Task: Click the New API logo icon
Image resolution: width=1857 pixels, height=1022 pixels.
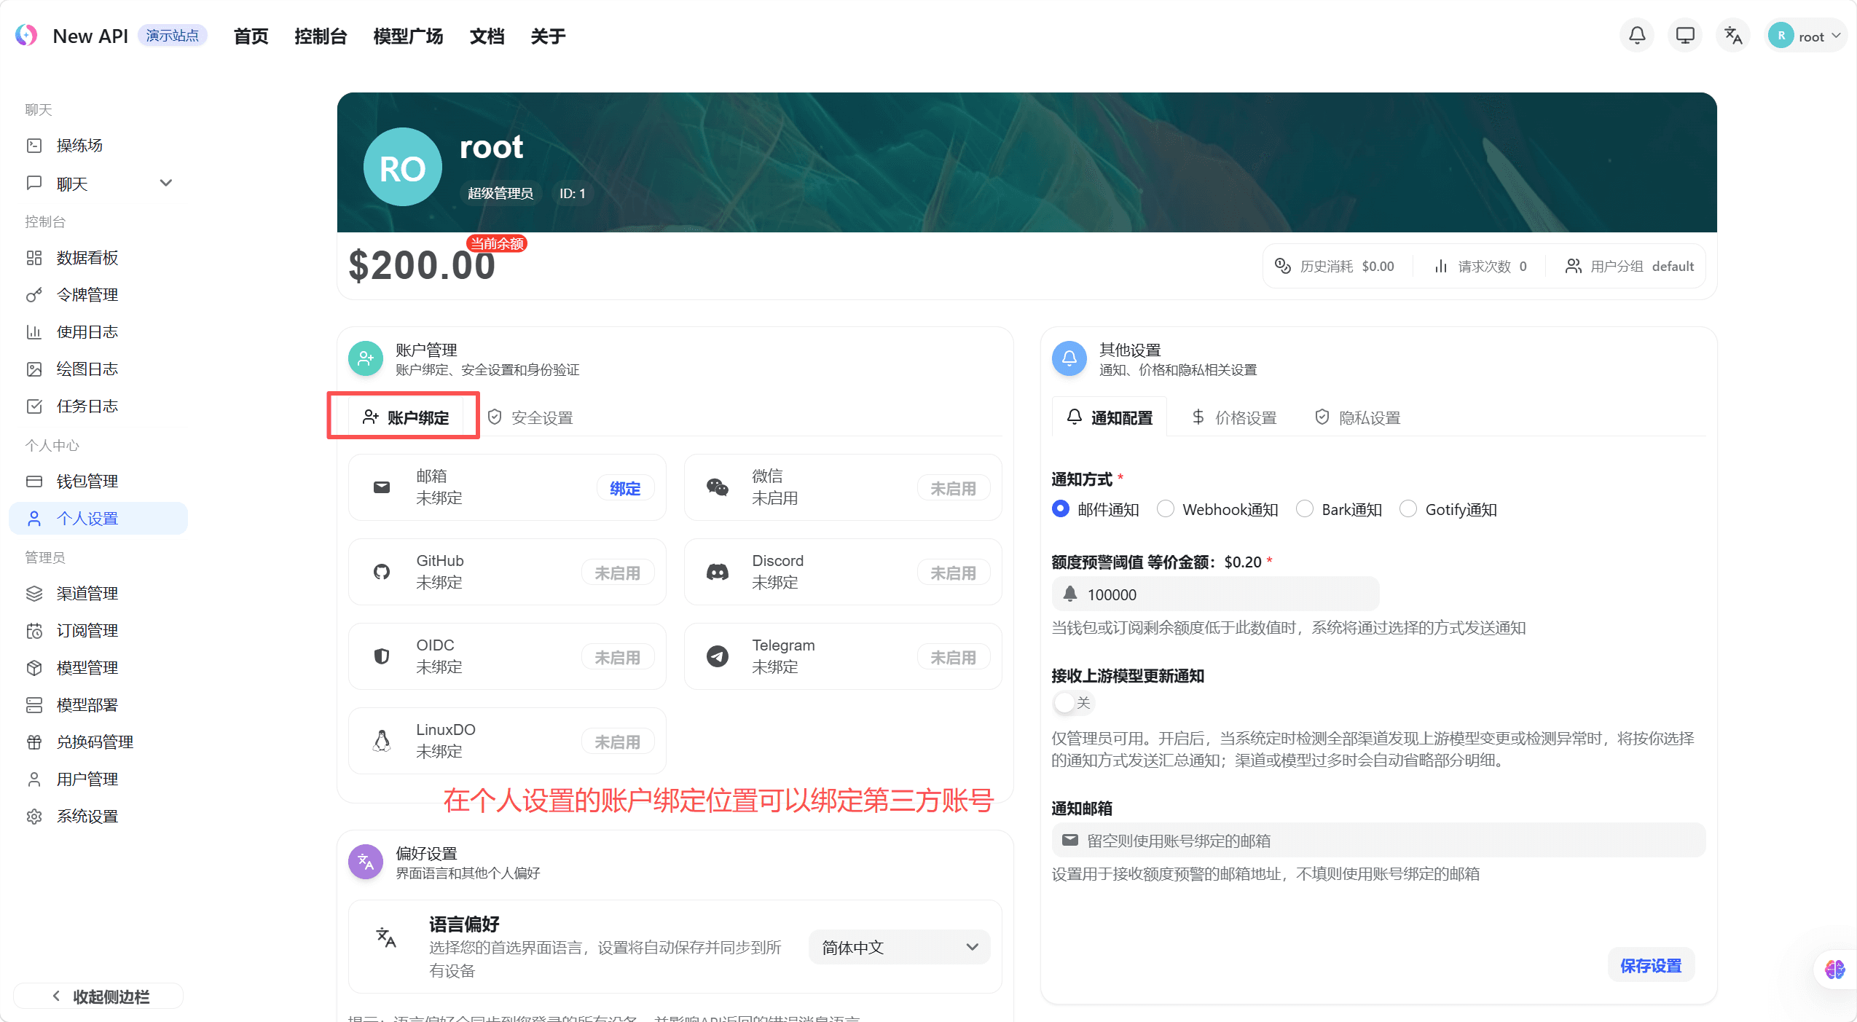Action: 26,34
